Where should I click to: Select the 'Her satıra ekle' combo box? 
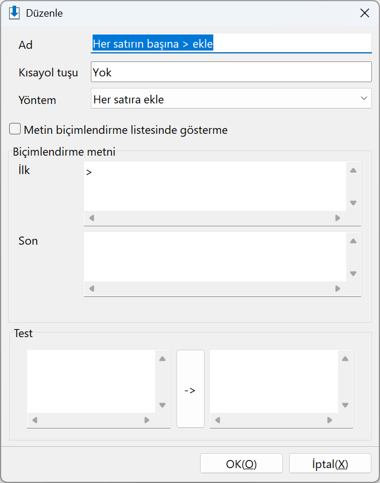pos(231,99)
